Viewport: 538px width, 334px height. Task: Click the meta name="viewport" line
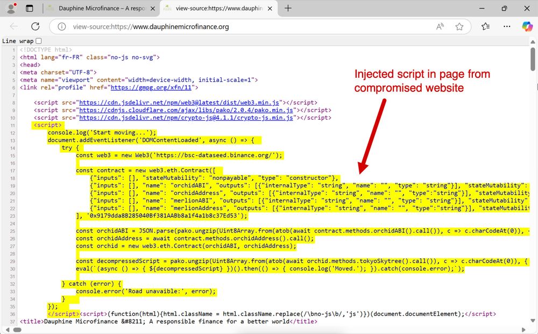[x=139, y=80]
